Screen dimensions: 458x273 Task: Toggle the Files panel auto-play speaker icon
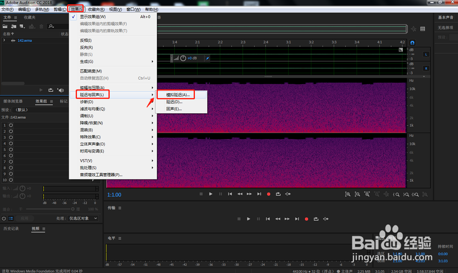pyautogui.click(x=60, y=90)
